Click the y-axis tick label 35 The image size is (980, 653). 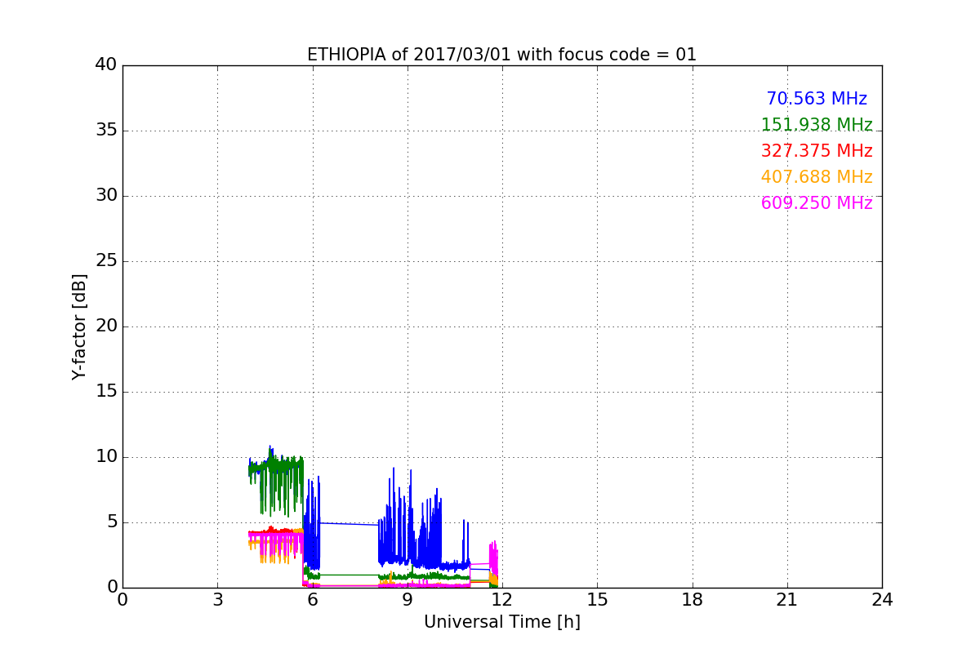pyautogui.click(x=106, y=131)
